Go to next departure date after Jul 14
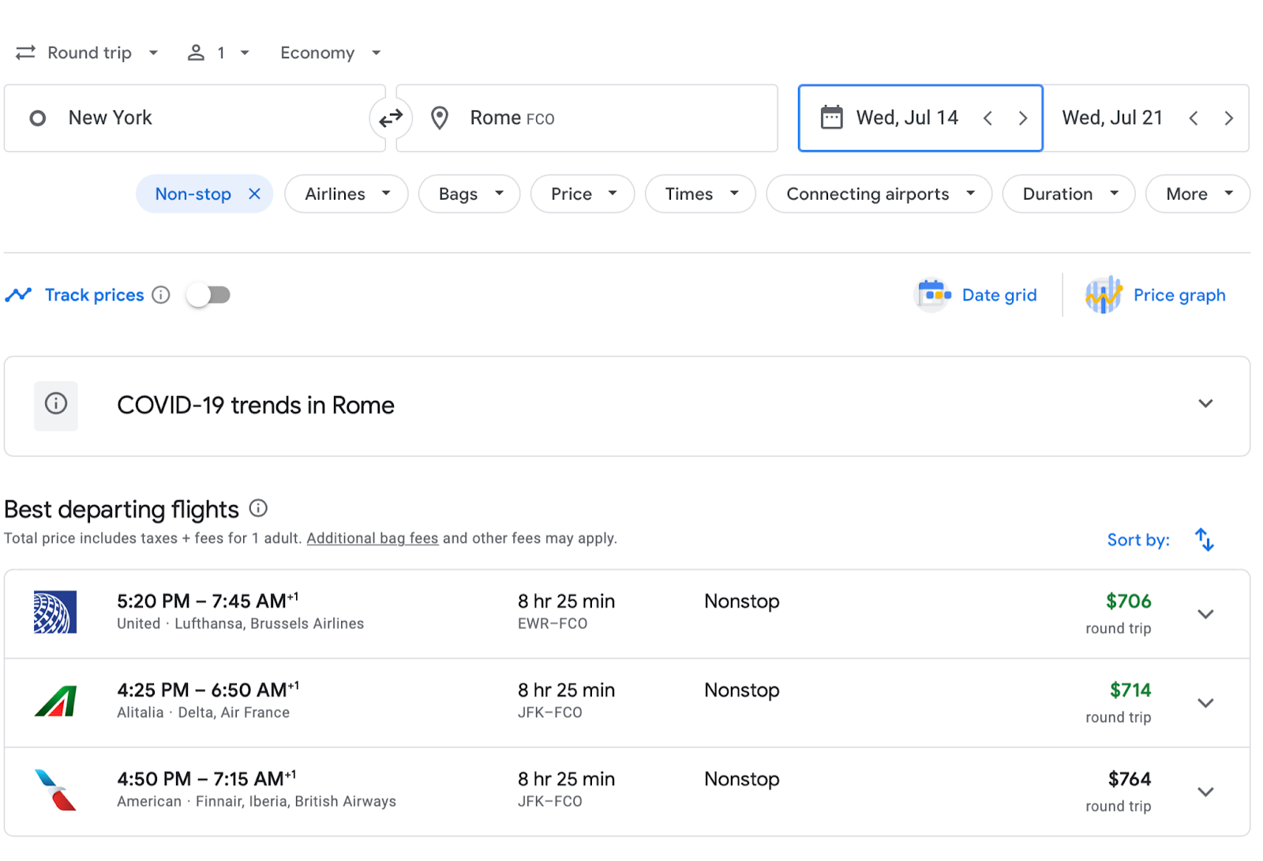This screenshot has height=861, width=1263. [x=1022, y=118]
